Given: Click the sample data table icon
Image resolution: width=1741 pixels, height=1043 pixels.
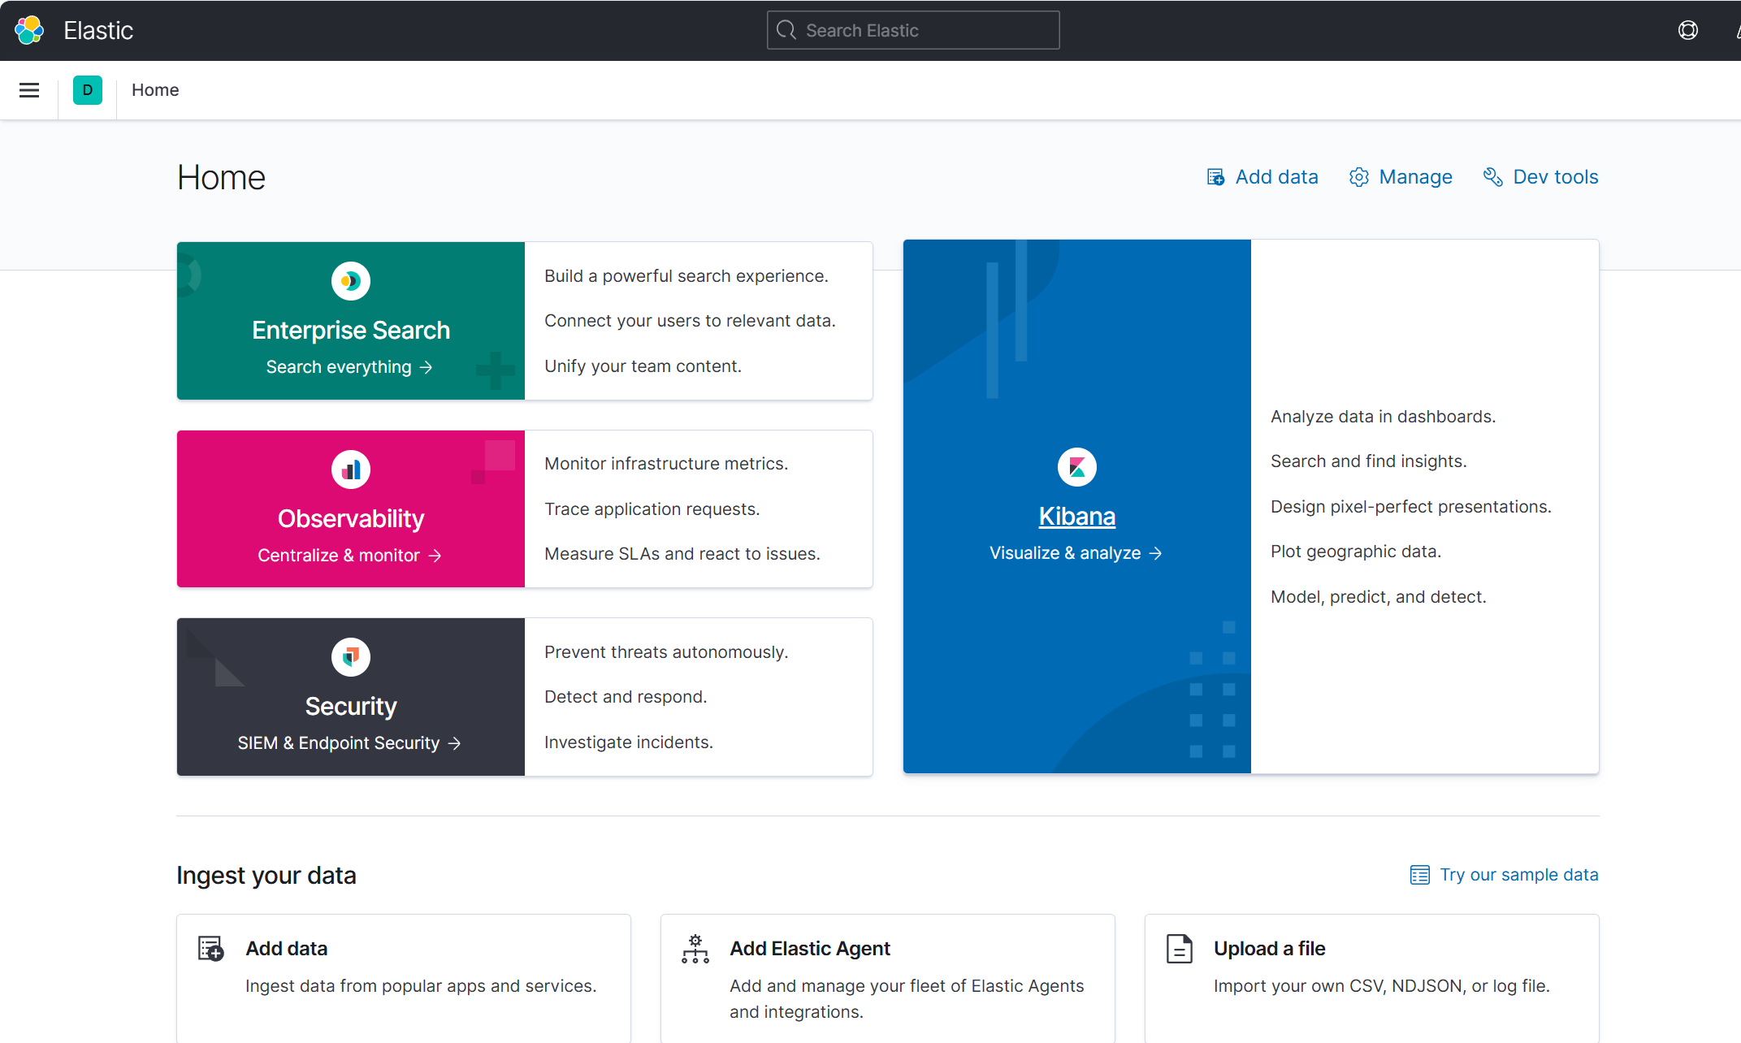Looking at the screenshot, I should pyautogui.click(x=1420, y=875).
